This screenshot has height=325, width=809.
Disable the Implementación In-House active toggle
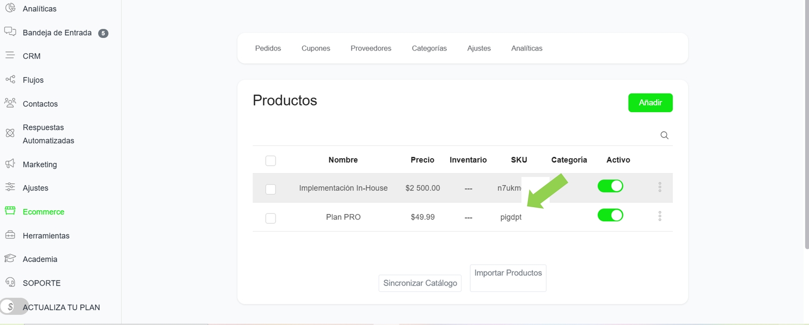(x=610, y=186)
